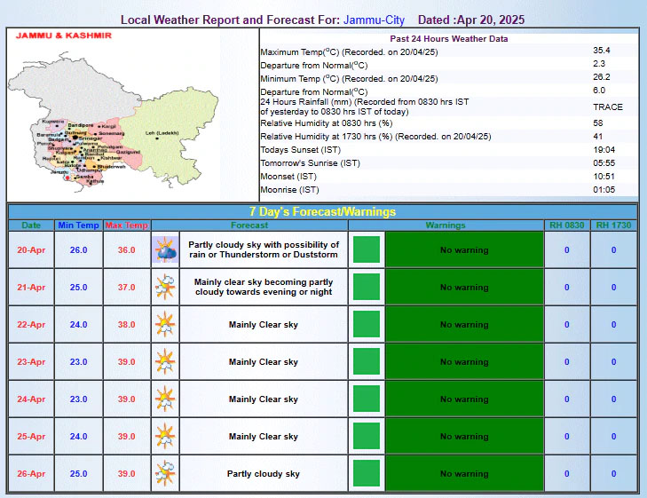Click the 7 Day's Forecast/Warnings heading
647x498 pixels.
323,211
